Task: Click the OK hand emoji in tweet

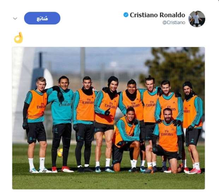Action: click(x=18, y=38)
